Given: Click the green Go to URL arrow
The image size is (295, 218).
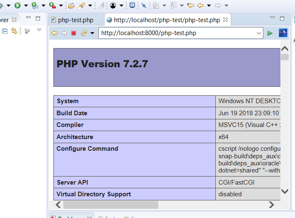Looking at the screenshot, I should tap(270, 33).
